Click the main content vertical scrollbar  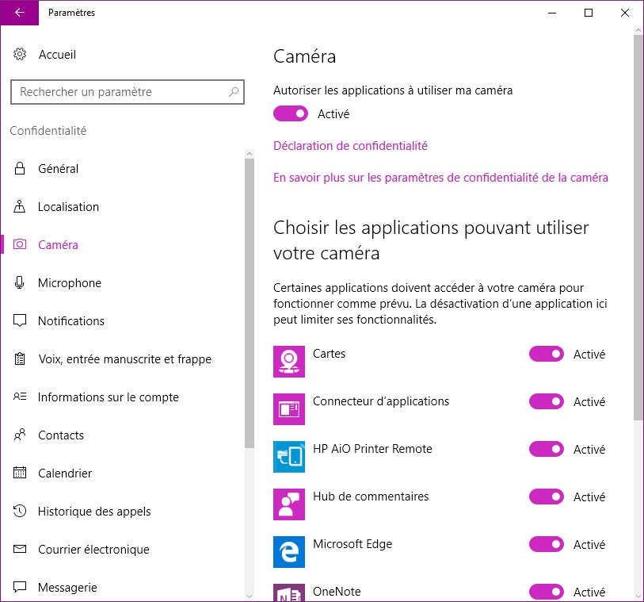pos(638,230)
